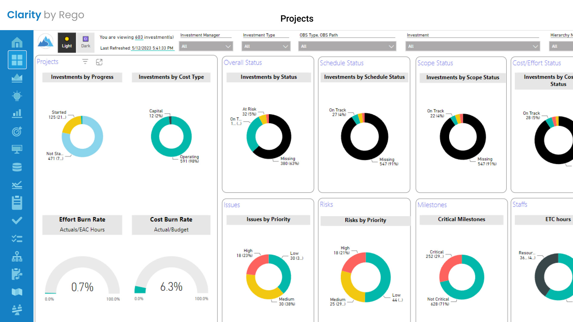Click the Last Refreshed timestamp link

click(153, 48)
